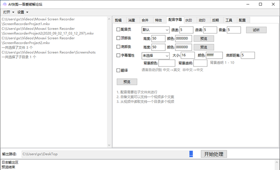
Task: Click the subtitle 颜色 ffffff field
Action: point(214,55)
